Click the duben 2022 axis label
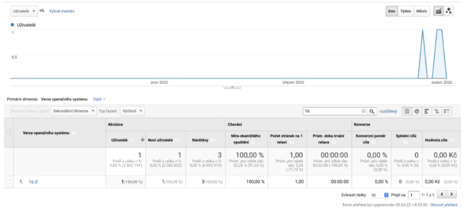Viewport: 463px width, 209px height. coord(442,82)
